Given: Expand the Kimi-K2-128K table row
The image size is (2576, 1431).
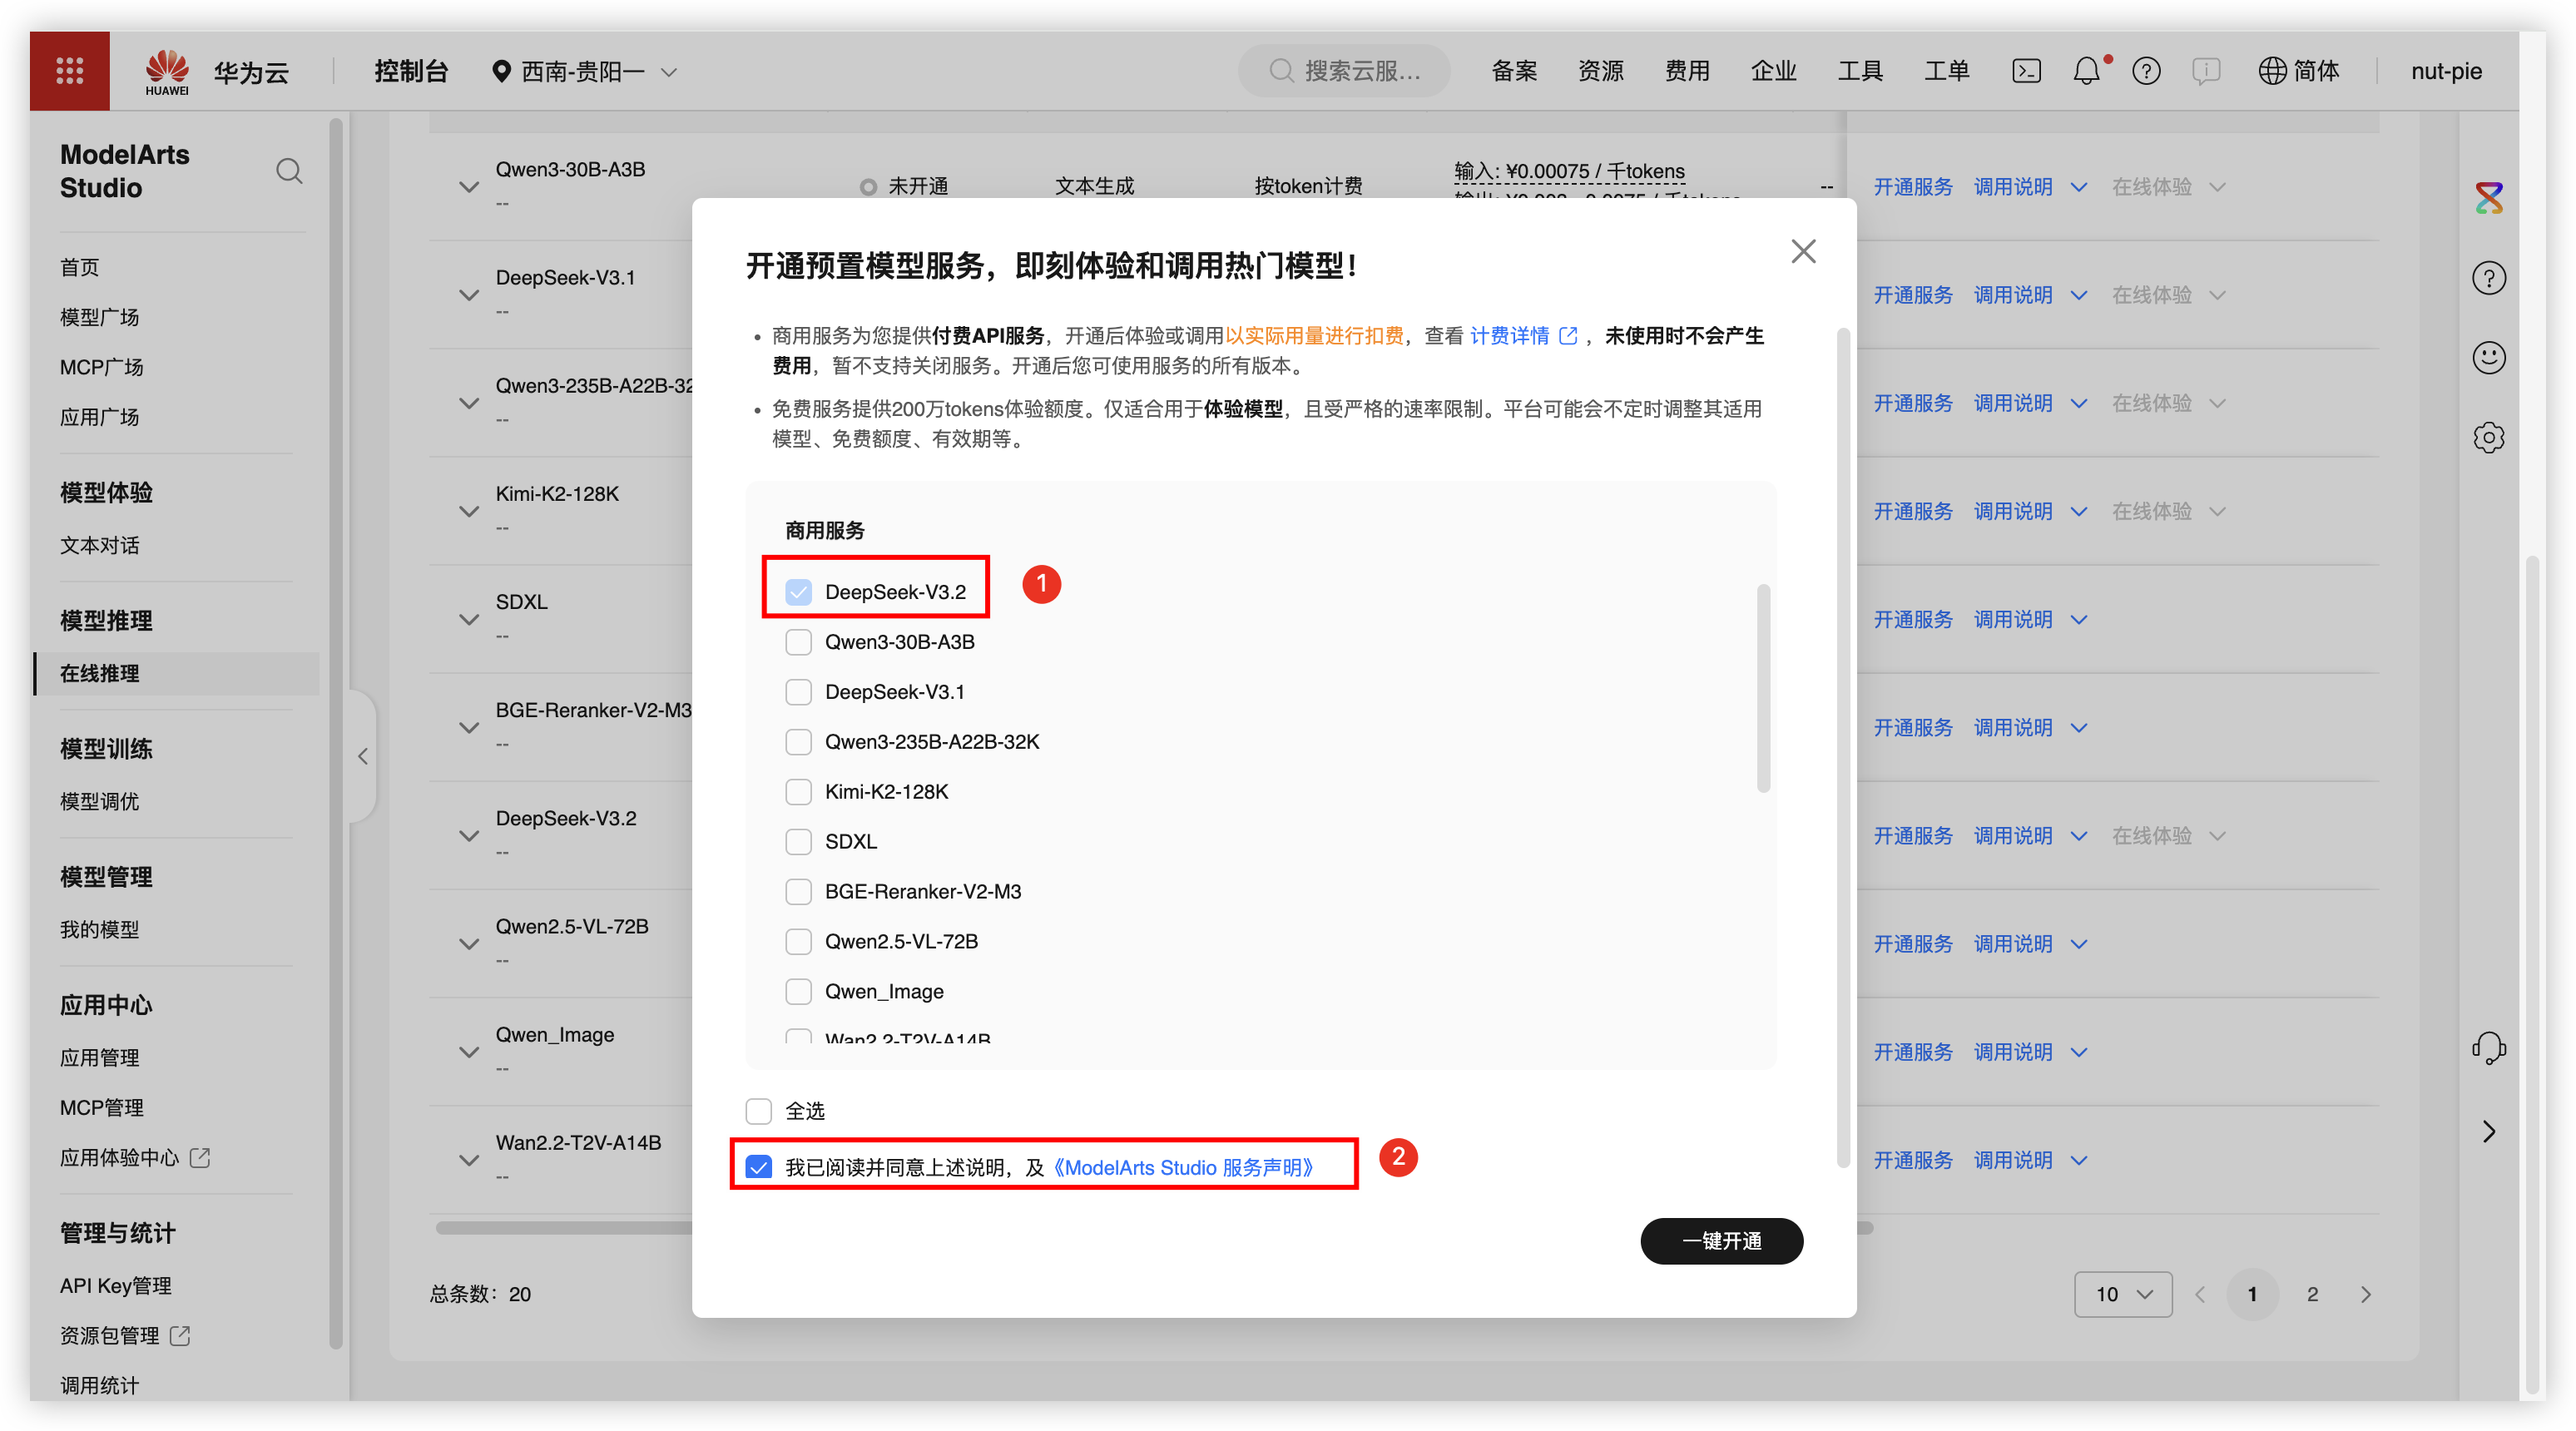Looking at the screenshot, I should coord(468,512).
